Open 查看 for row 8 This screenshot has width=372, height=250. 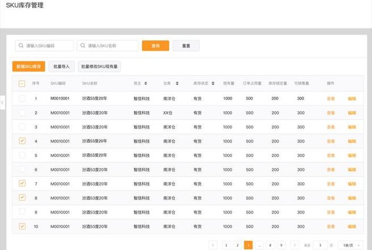pos(331,198)
